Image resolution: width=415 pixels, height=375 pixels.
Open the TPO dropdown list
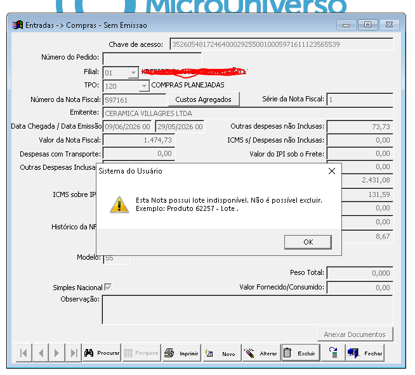(144, 86)
